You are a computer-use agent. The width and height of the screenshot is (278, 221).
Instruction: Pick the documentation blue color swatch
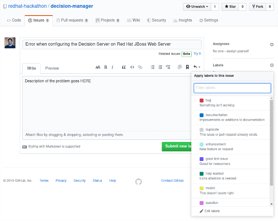click(201, 115)
